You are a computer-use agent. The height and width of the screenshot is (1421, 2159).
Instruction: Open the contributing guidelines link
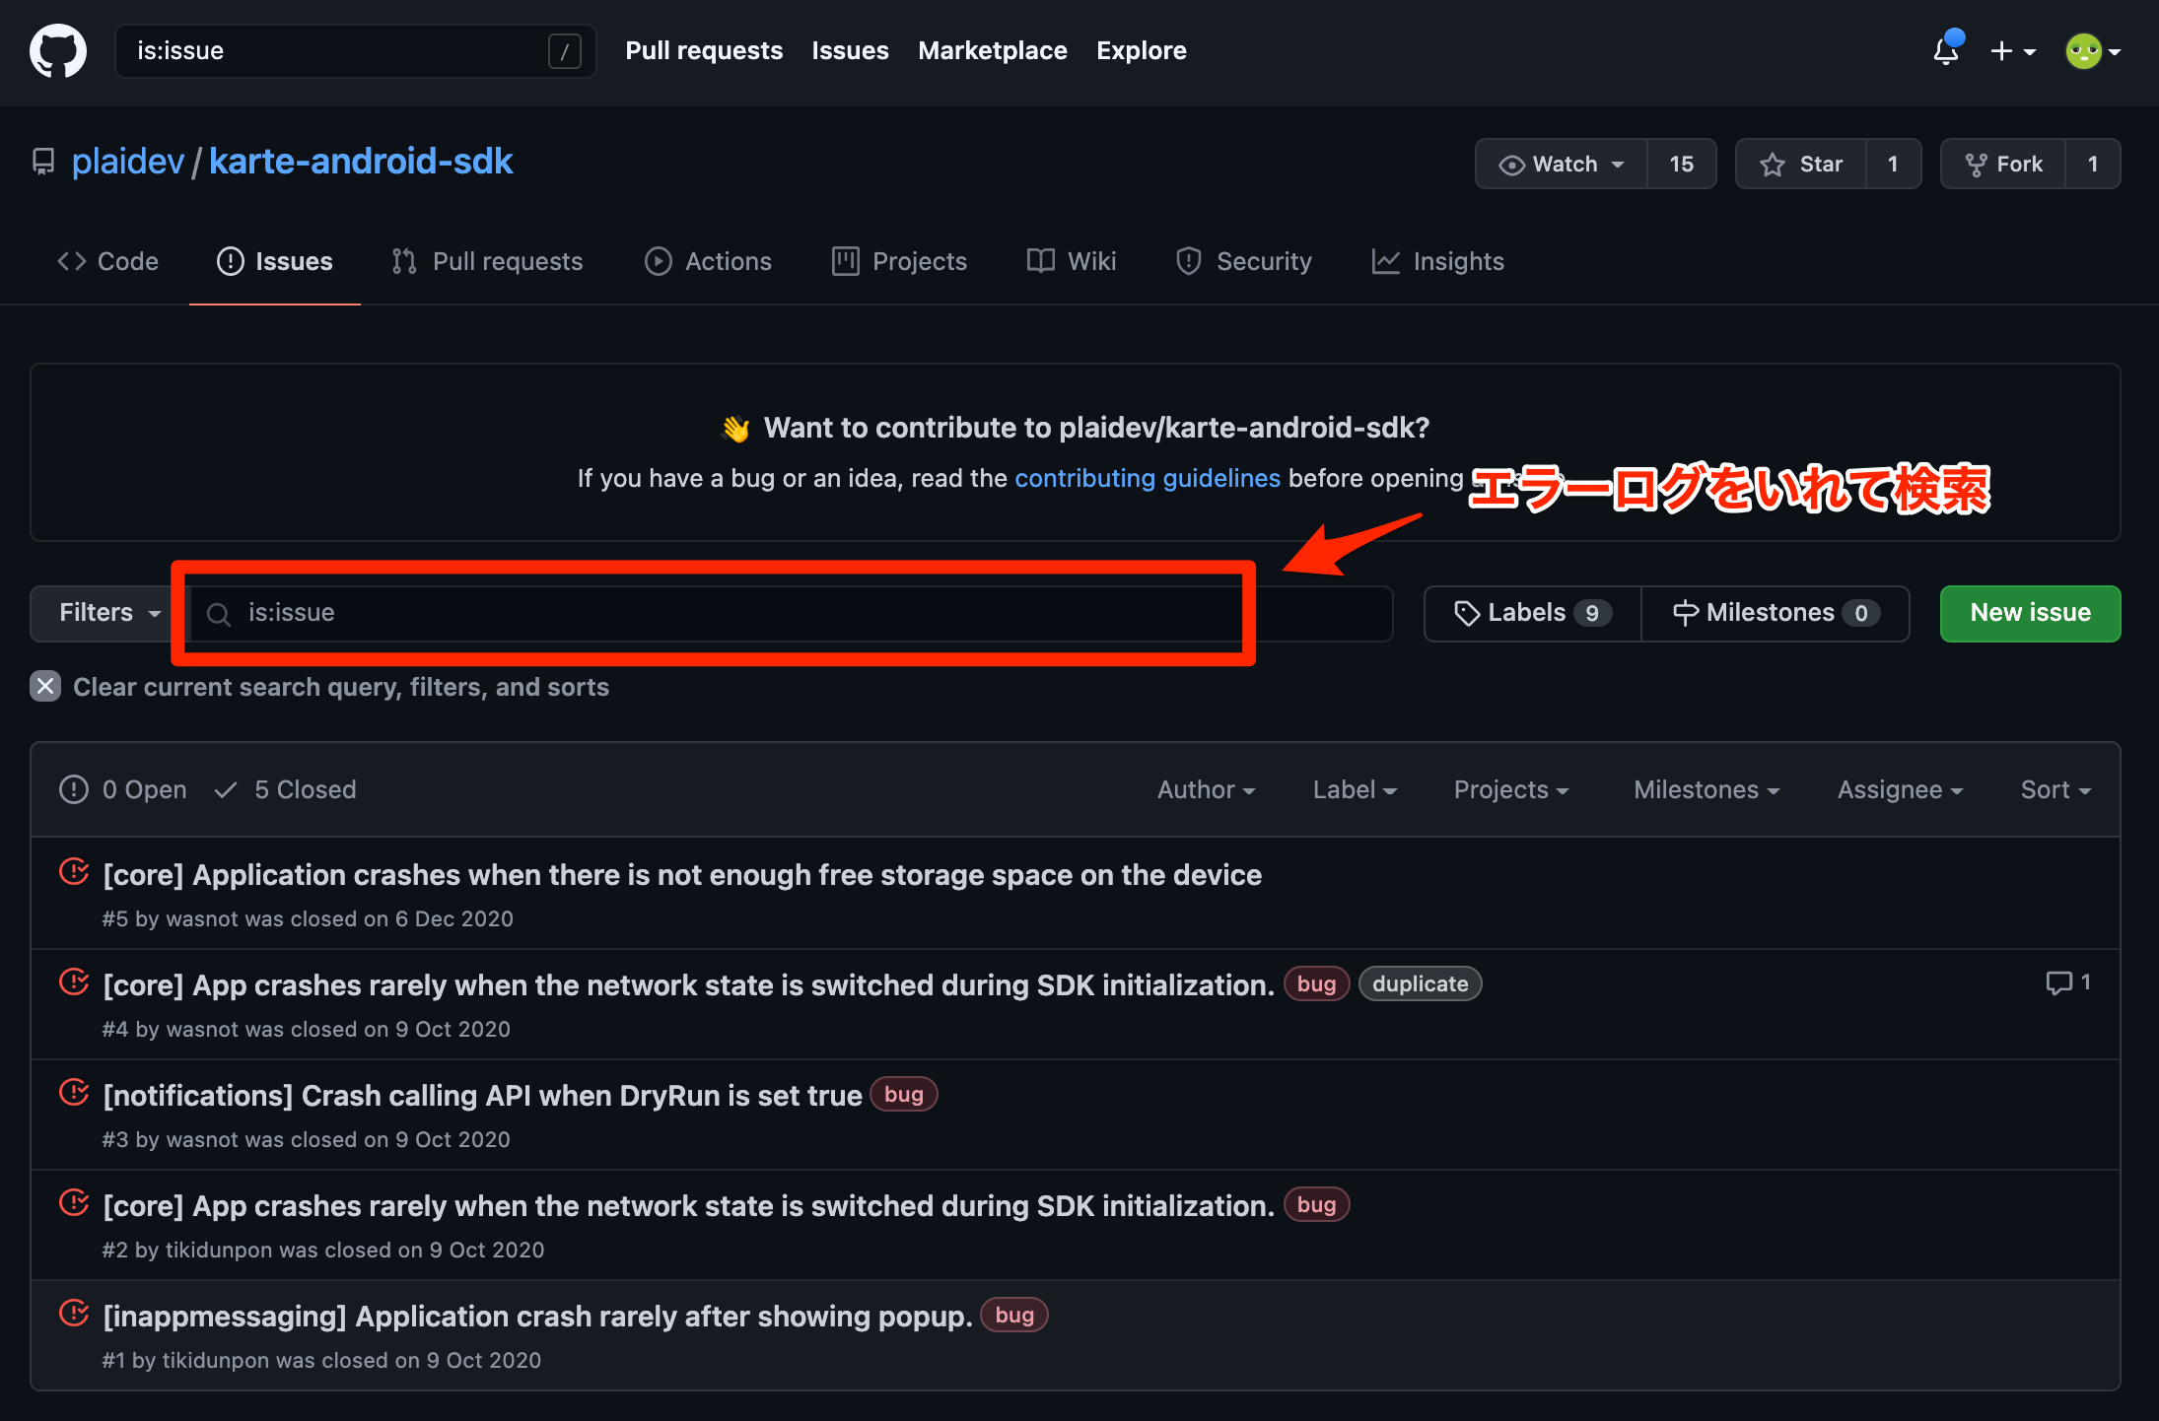tap(1148, 478)
